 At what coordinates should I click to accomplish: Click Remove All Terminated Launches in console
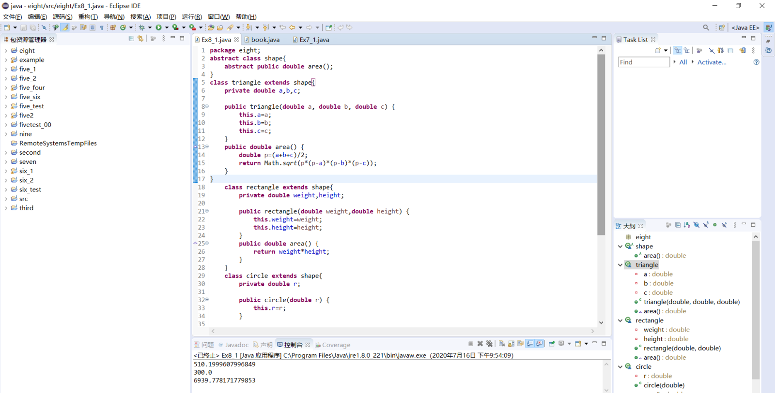(489, 344)
